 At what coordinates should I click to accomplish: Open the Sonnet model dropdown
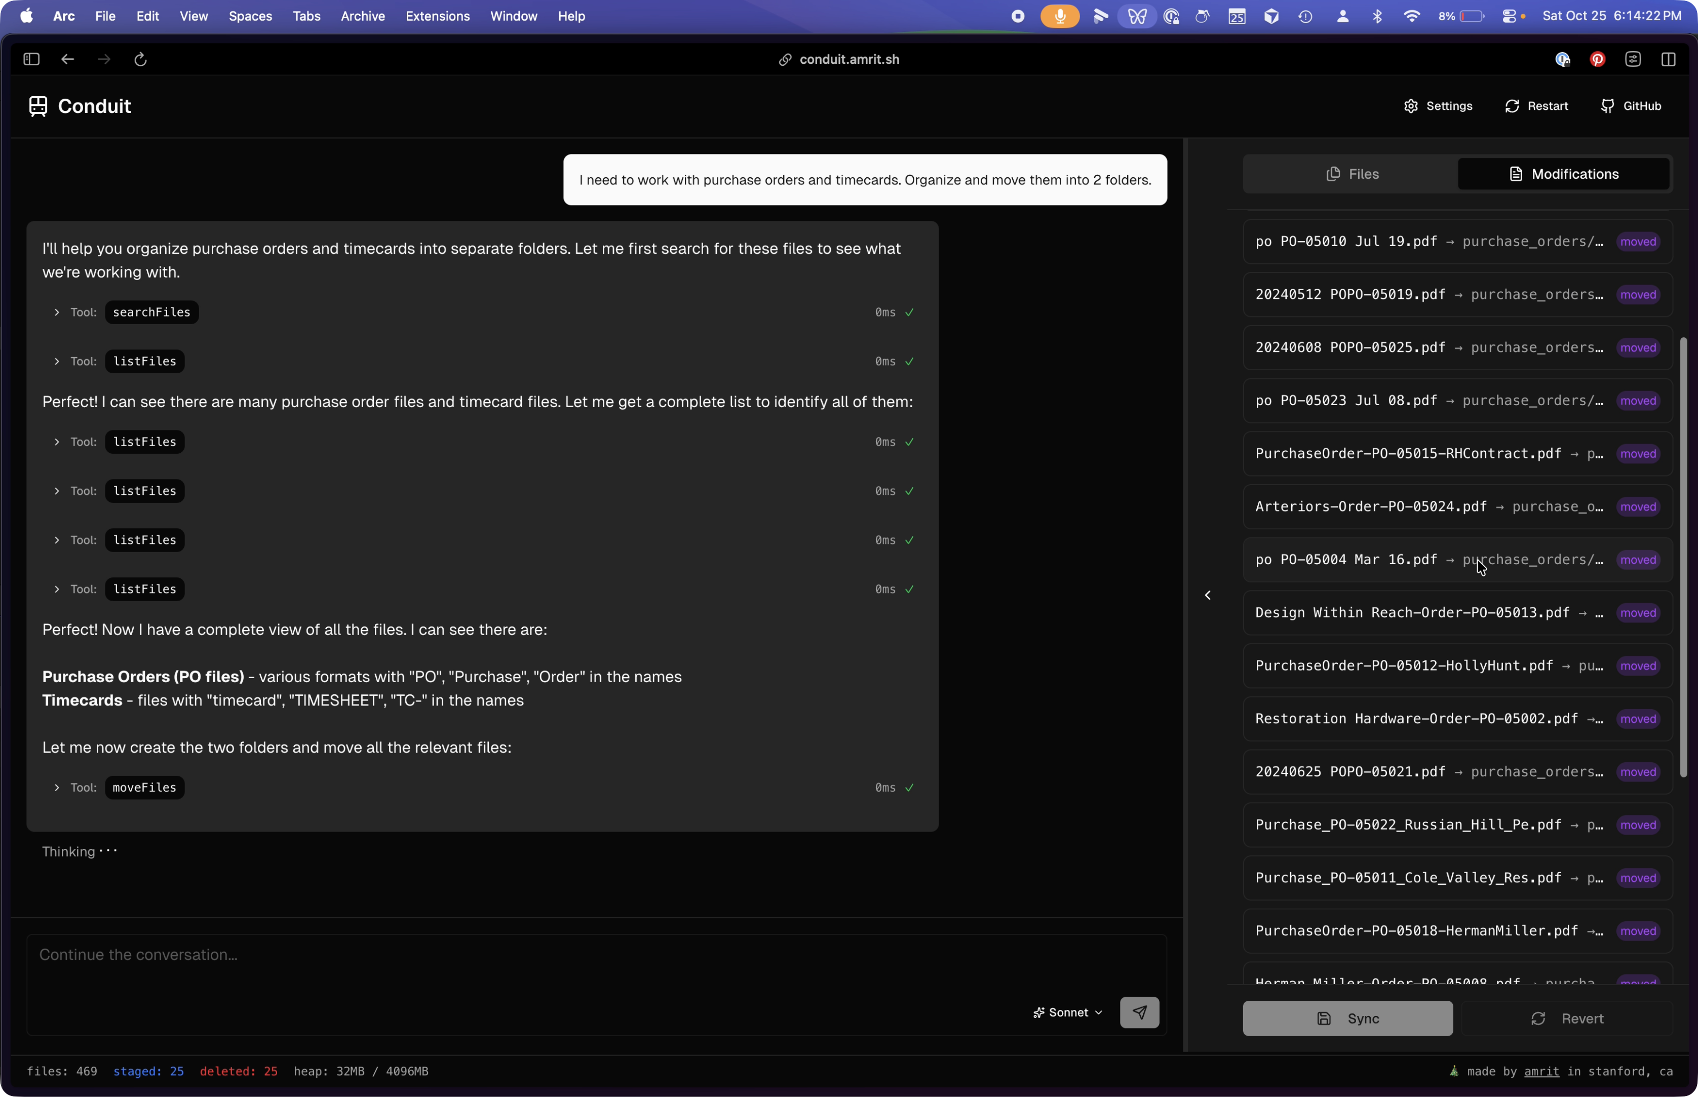1068,1012
